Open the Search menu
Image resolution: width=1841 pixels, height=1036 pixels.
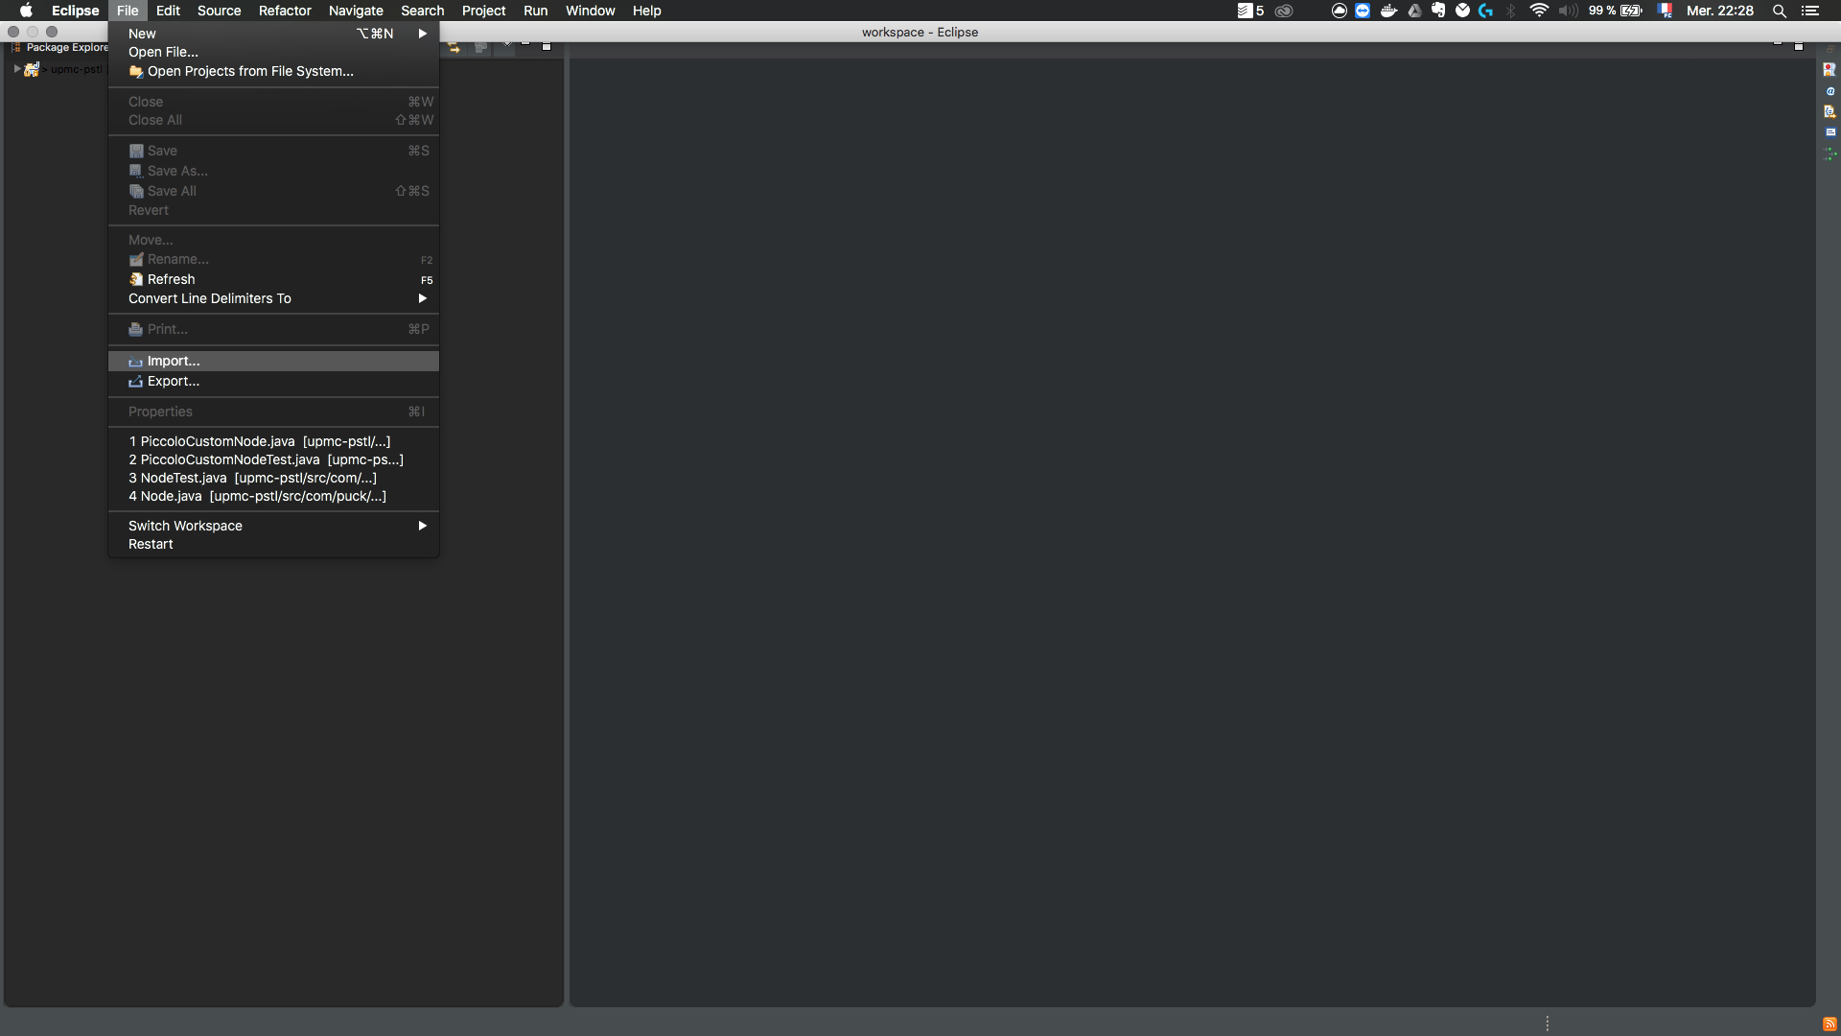[422, 11]
